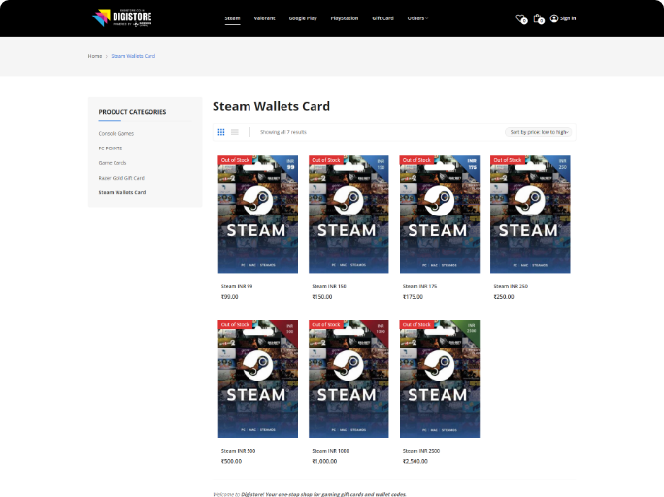The height and width of the screenshot is (497, 664).
Task: Click the ₹250.00 price
Action: coord(504,297)
